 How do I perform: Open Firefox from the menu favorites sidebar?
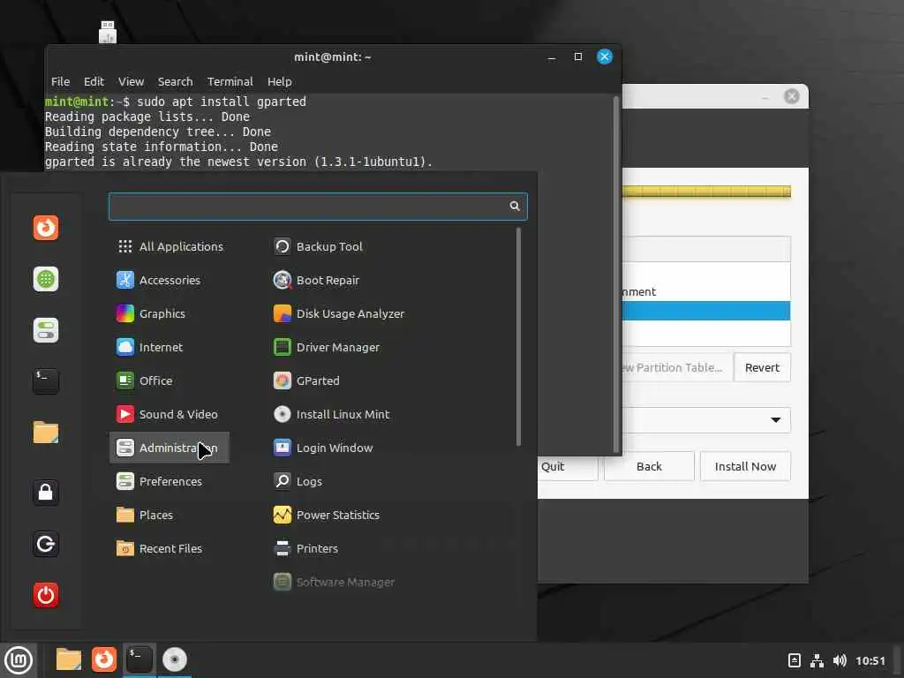point(46,228)
